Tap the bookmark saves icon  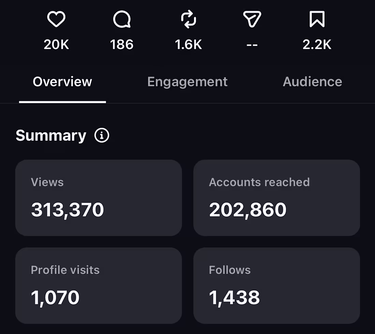317,19
